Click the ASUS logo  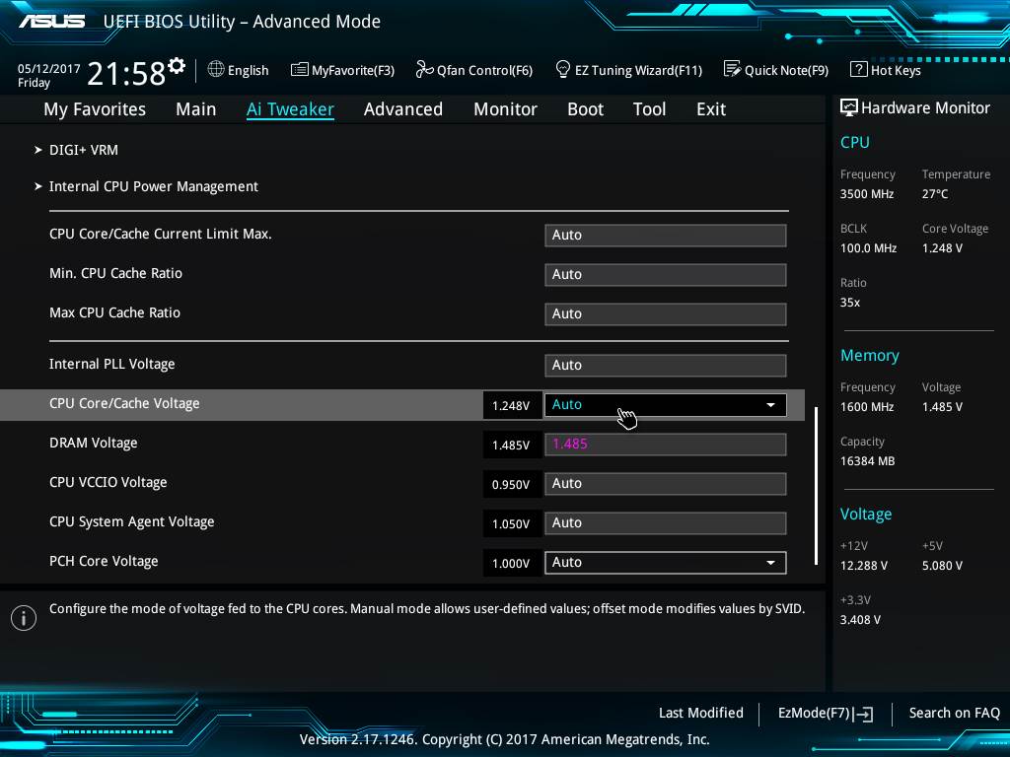point(52,22)
